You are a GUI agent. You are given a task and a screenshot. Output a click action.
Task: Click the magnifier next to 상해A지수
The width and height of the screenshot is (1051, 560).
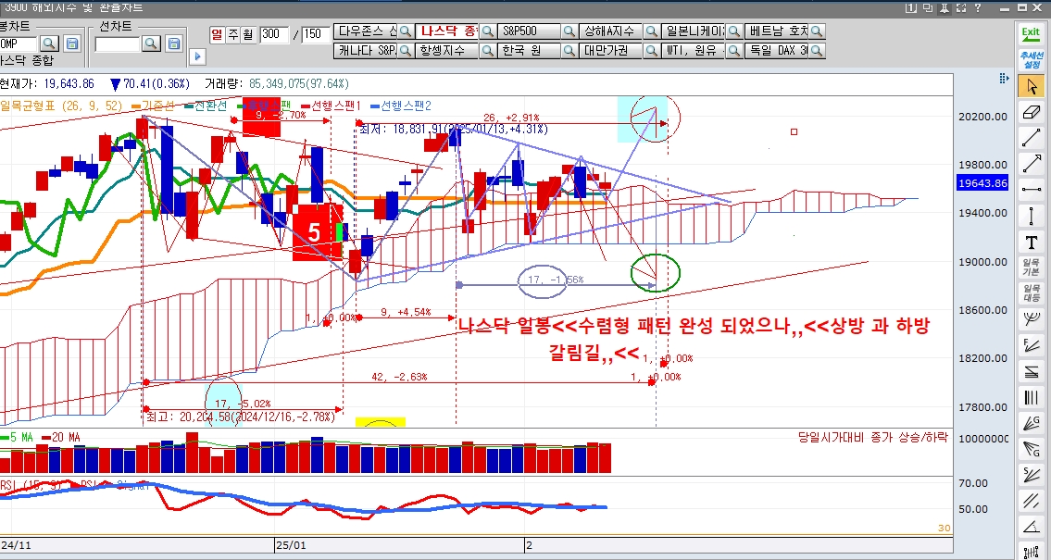(652, 31)
